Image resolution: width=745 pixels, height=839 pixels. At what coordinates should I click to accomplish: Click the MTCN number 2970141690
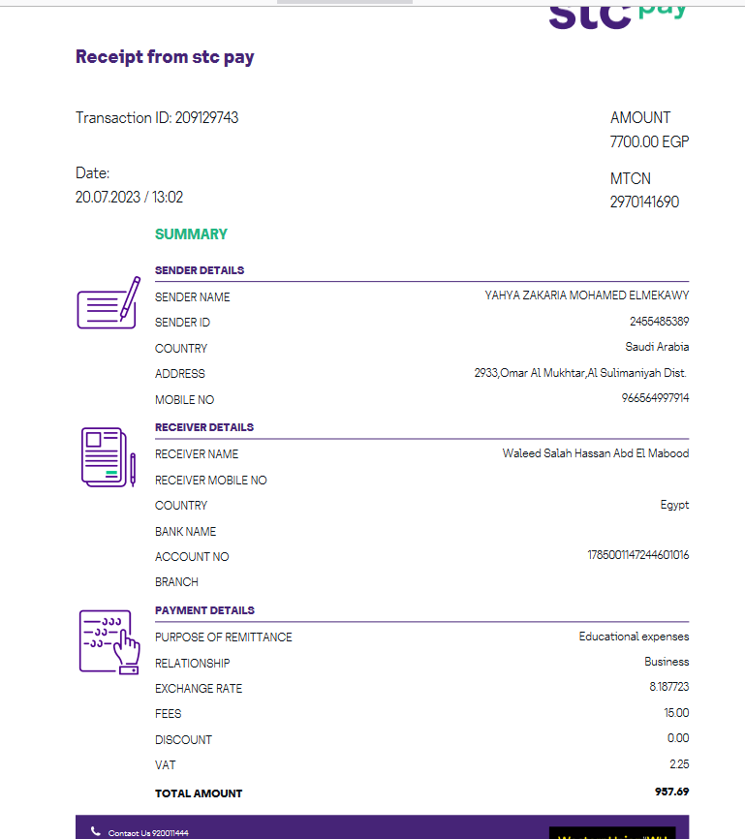[x=644, y=202]
